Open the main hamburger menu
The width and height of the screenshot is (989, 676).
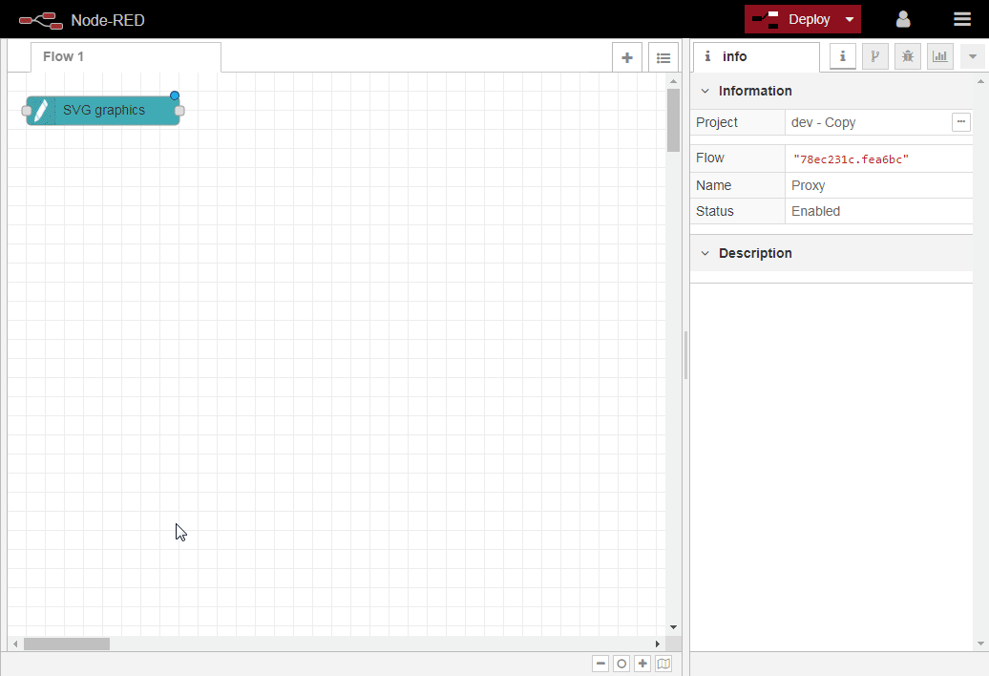click(961, 18)
